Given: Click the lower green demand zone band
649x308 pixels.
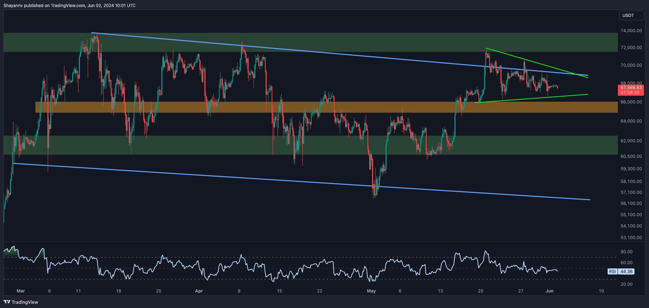Looking at the screenshot, I should pos(311,145).
